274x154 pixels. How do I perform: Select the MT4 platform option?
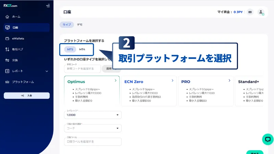tap(82, 49)
